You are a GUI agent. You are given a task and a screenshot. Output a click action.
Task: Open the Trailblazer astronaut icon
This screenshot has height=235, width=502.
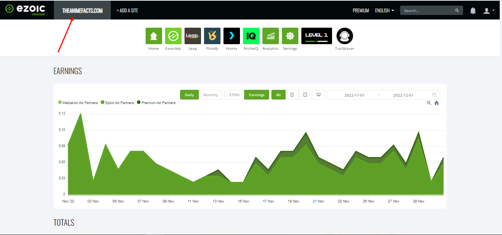click(x=344, y=36)
